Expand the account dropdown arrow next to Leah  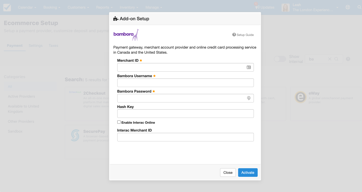pos(337,8)
